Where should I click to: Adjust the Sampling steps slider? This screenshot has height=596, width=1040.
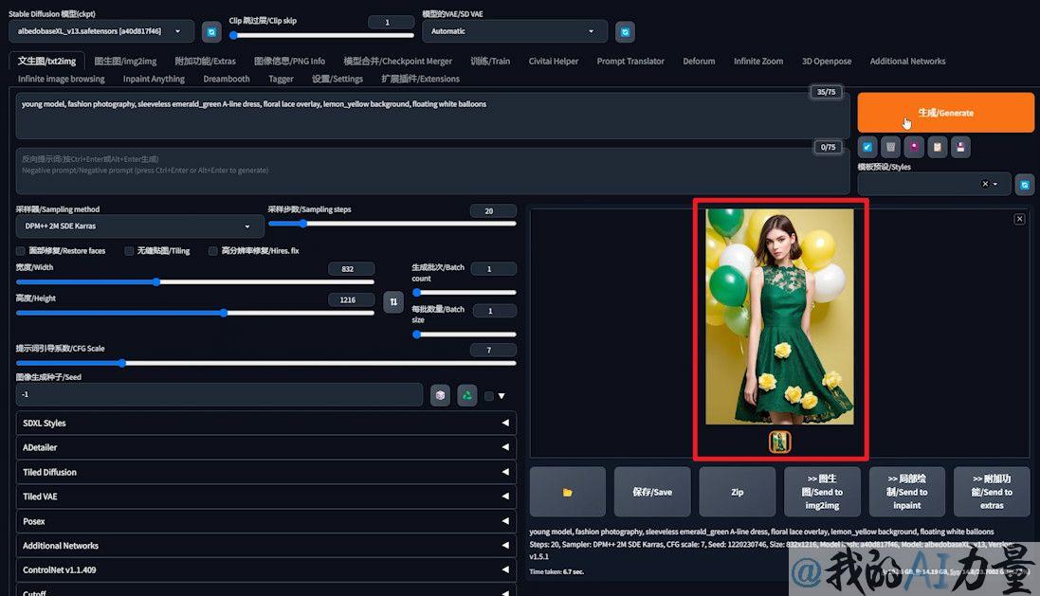point(392,224)
